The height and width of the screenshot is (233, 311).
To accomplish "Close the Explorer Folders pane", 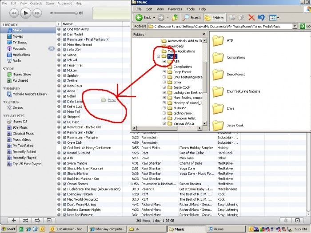I will pyautogui.click(x=203, y=34).
